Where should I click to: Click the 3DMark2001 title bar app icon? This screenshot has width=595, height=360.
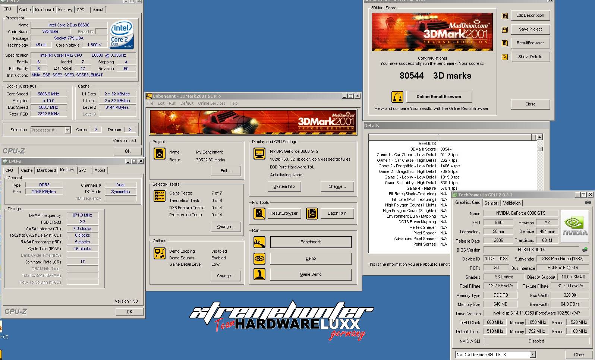(149, 96)
